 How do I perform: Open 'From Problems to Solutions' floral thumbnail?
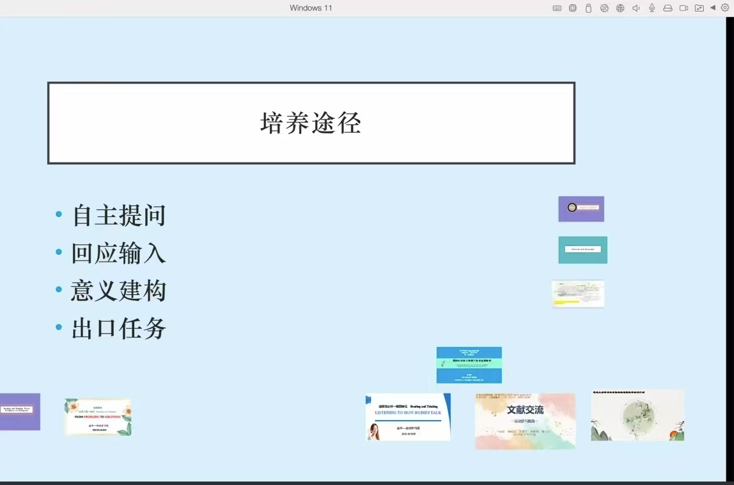98,417
